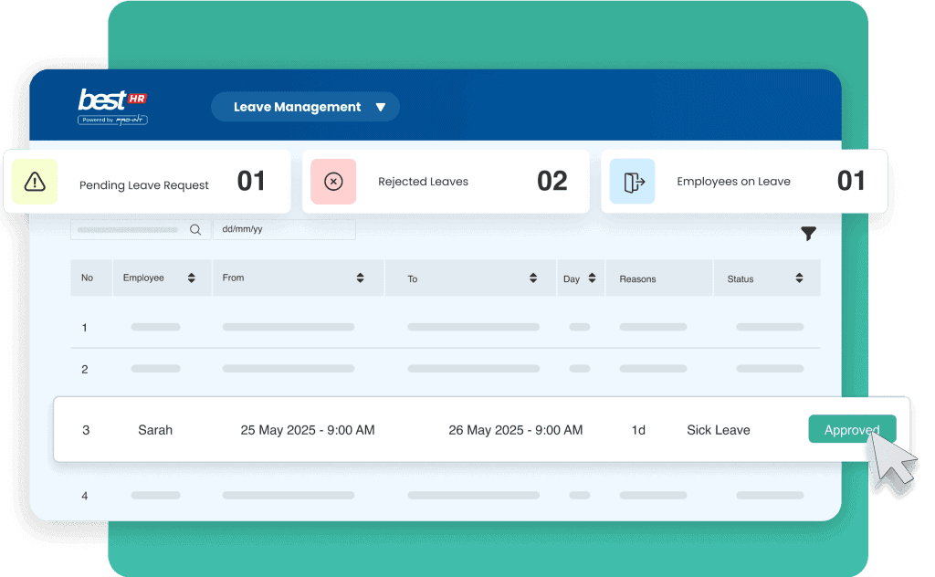Sort table by Employee column arrows

tap(191, 278)
